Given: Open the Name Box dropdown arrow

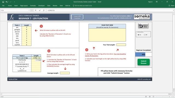Looking at the screenshot, I should [29, 10].
